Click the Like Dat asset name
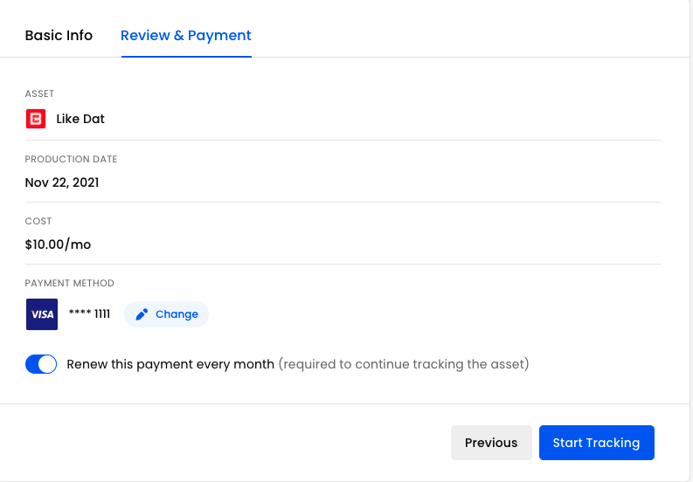Screen dimensions: 693x482 (80, 119)
